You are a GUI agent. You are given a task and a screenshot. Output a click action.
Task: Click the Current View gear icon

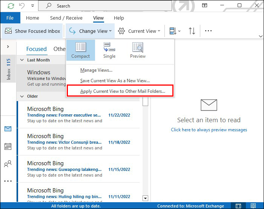pos(121,31)
